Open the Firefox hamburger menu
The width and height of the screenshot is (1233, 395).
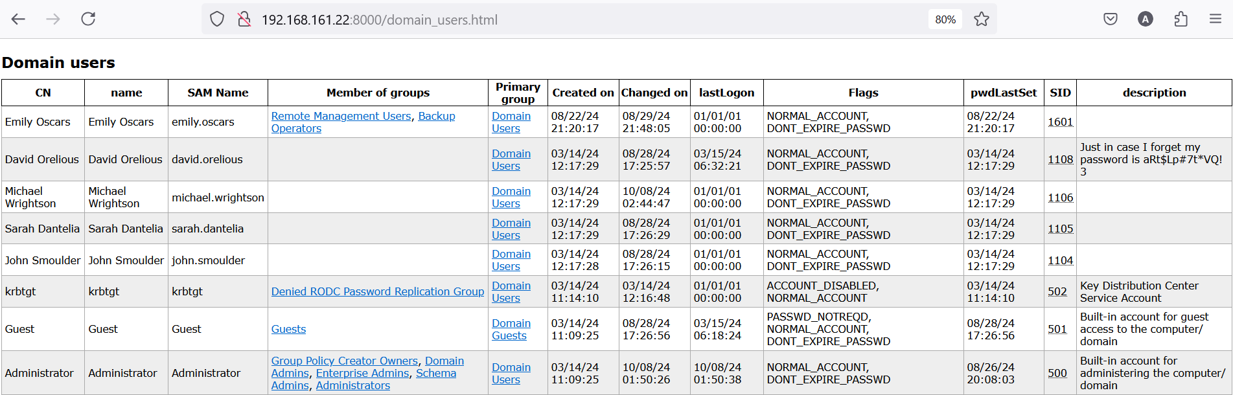[1216, 19]
